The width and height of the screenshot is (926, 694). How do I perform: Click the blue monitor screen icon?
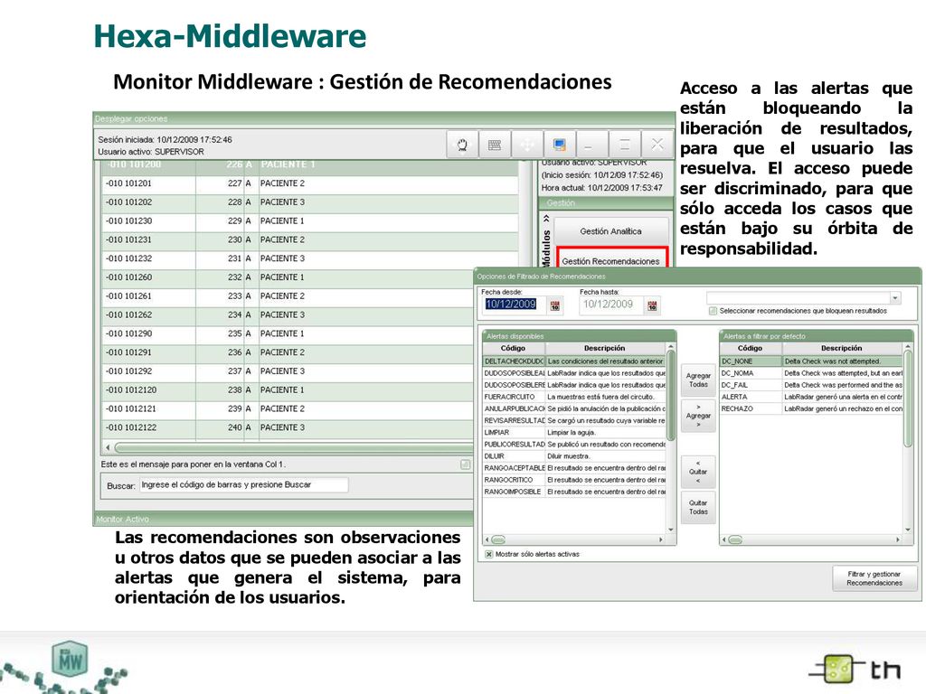[x=559, y=145]
